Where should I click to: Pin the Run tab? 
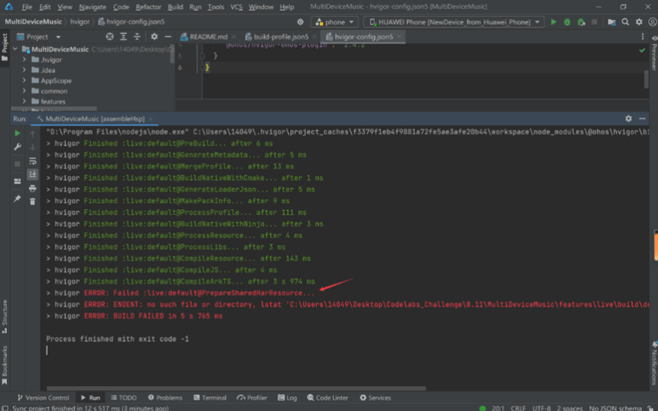pyautogui.click(x=17, y=198)
